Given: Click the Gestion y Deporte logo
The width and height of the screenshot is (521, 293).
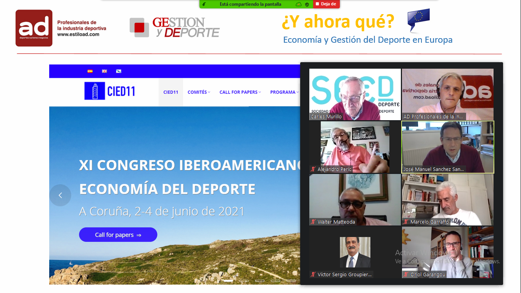Looking at the screenshot, I should [175, 27].
